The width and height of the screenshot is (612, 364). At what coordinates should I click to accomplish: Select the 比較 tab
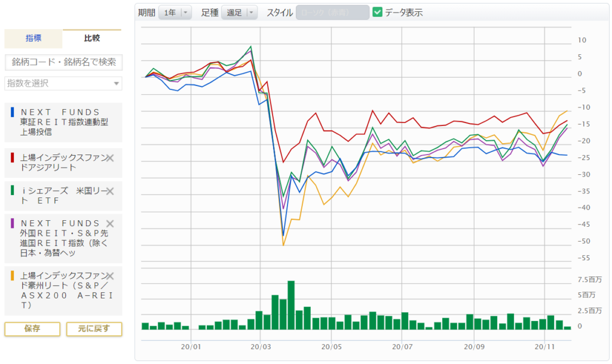coord(92,38)
